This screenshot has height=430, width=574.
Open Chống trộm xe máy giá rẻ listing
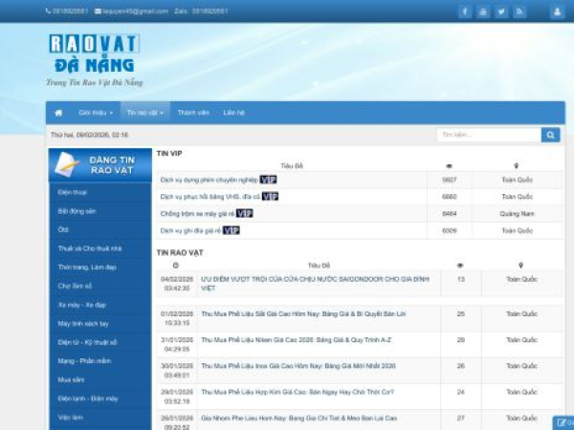point(197,213)
